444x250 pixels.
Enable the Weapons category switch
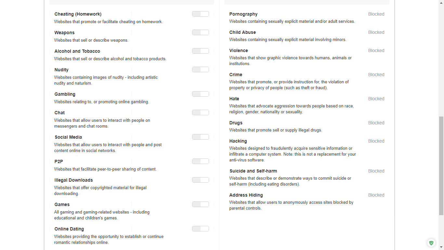point(200,33)
